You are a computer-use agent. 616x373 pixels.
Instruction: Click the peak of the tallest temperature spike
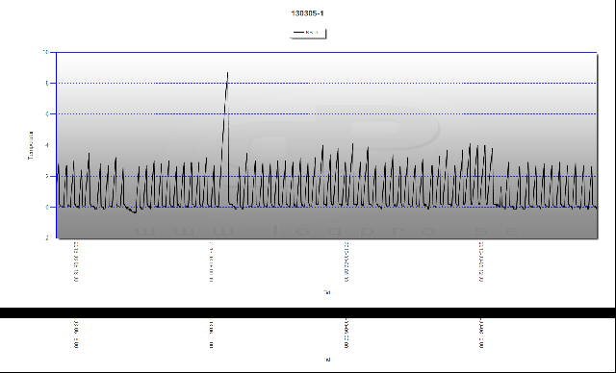click(x=227, y=73)
